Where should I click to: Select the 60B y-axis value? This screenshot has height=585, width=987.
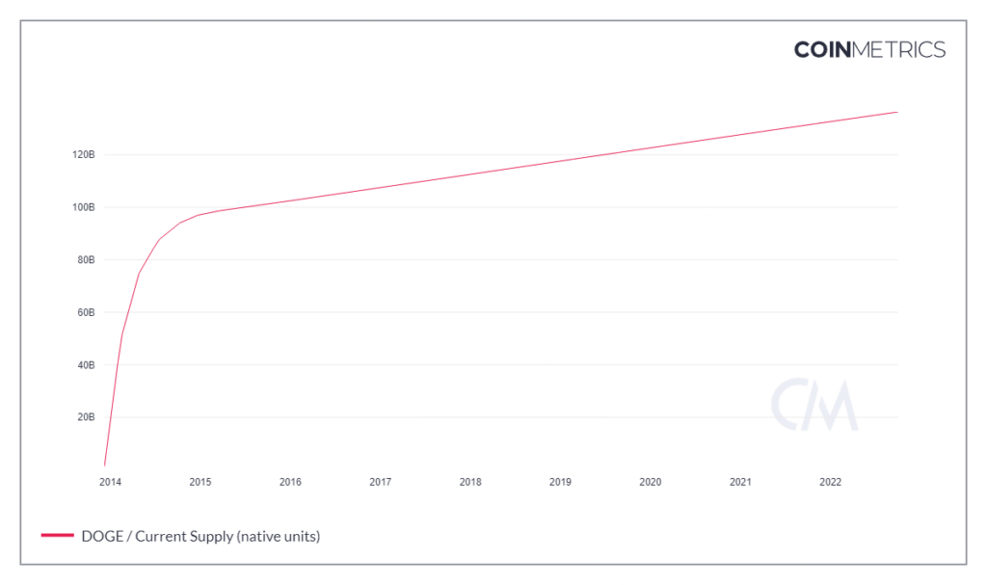tap(84, 312)
